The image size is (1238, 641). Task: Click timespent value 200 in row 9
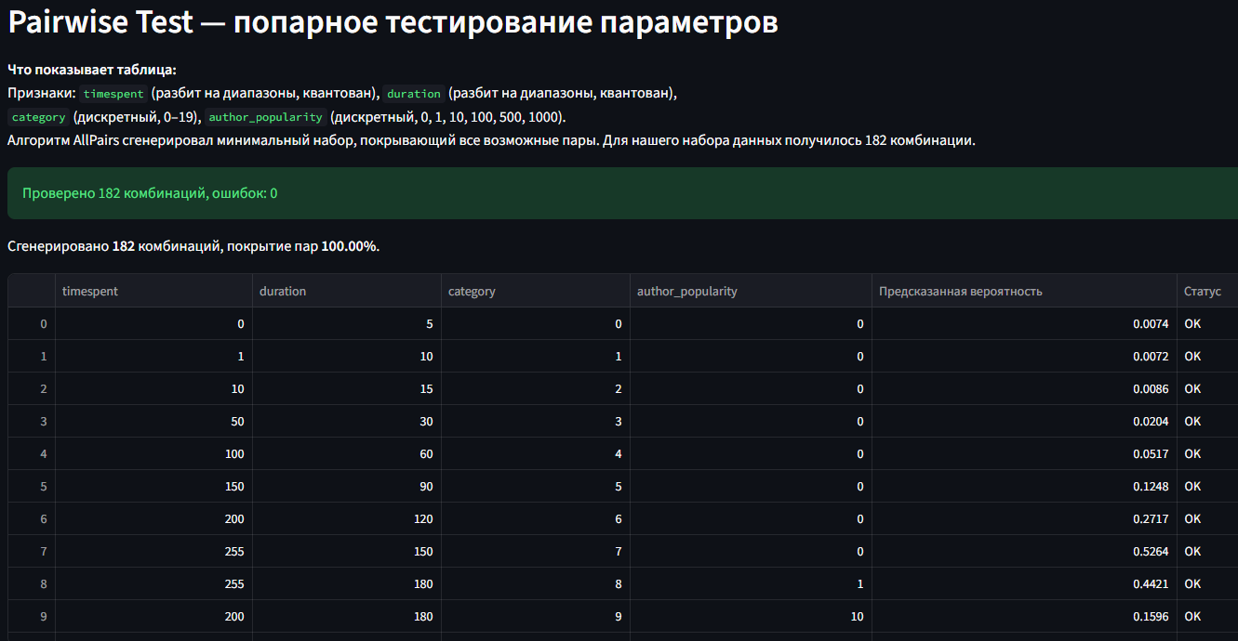[153, 616]
